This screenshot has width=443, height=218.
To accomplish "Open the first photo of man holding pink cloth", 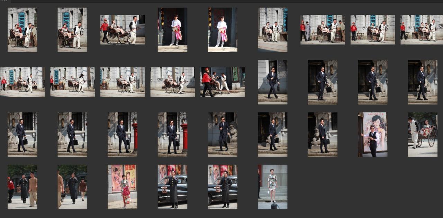I will (172, 30).
